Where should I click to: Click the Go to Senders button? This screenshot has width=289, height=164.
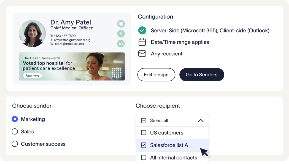(x=202, y=75)
